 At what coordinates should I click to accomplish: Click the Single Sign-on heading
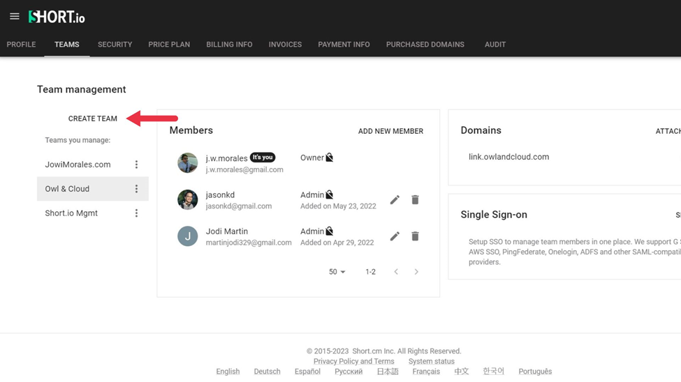tap(494, 215)
